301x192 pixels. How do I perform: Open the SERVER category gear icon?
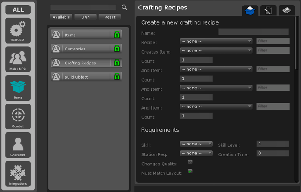[18, 30]
